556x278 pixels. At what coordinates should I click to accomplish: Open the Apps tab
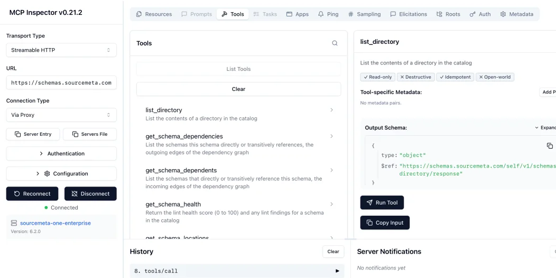[298, 14]
